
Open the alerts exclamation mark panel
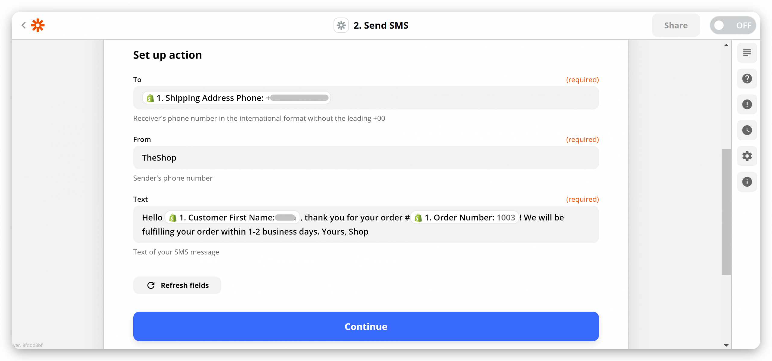(747, 104)
